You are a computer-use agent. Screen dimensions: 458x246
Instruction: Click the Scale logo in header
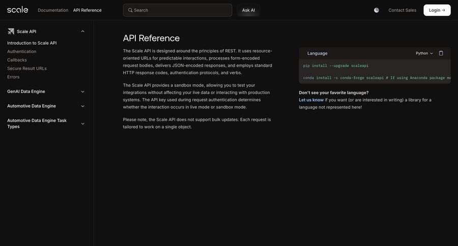tap(17, 10)
